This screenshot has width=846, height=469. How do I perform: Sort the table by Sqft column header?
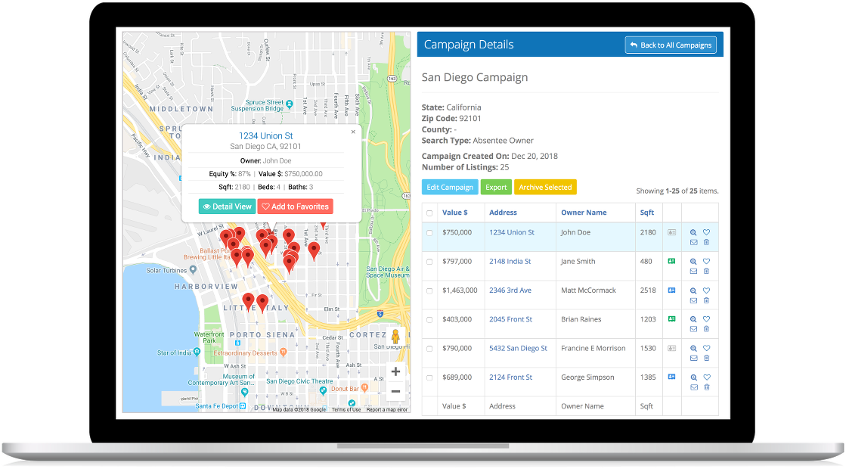click(646, 213)
